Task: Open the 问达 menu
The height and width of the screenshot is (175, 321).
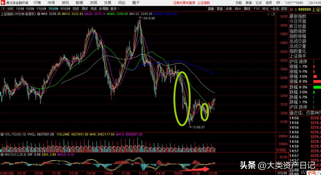Action: pyautogui.click(x=122, y=3)
